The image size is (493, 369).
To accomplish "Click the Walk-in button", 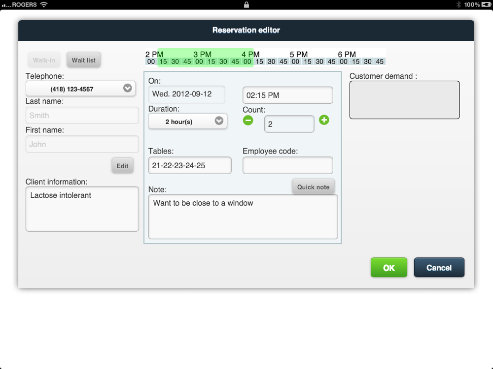I will coord(44,60).
